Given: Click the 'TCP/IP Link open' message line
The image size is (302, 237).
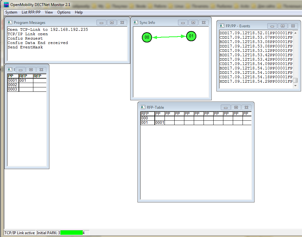Looking at the screenshot, I should pyautogui.click(x=28, y=34).
